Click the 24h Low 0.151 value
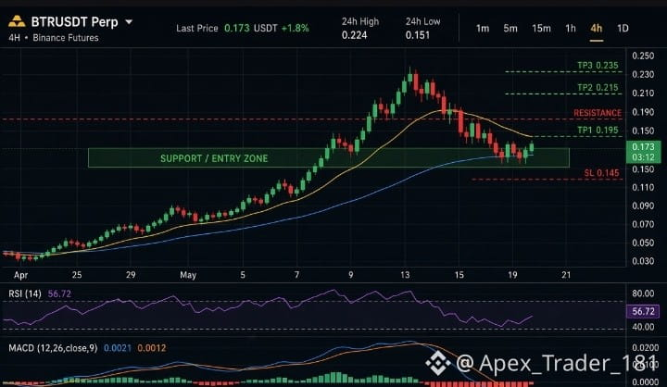 click(x=418, y=35)
